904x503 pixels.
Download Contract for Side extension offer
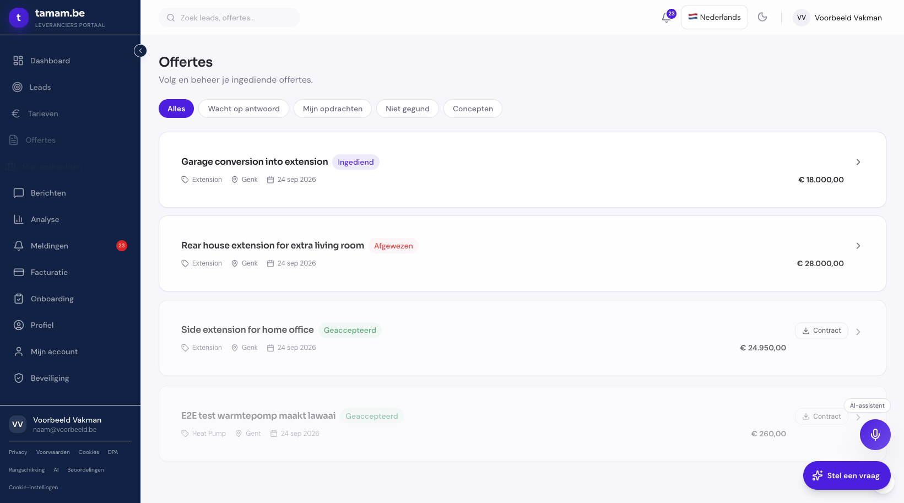(x=821, y=331)
